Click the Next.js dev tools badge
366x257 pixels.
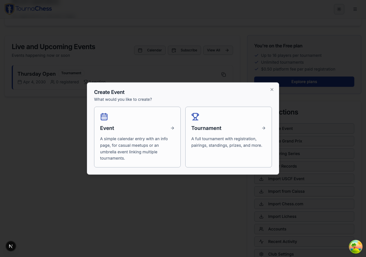click(11, 246)
